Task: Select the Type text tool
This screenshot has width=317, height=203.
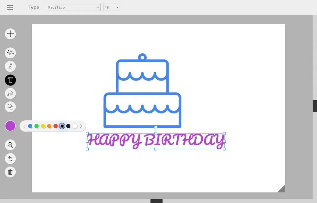Action: pyautogui.click(x=10, y=80)
